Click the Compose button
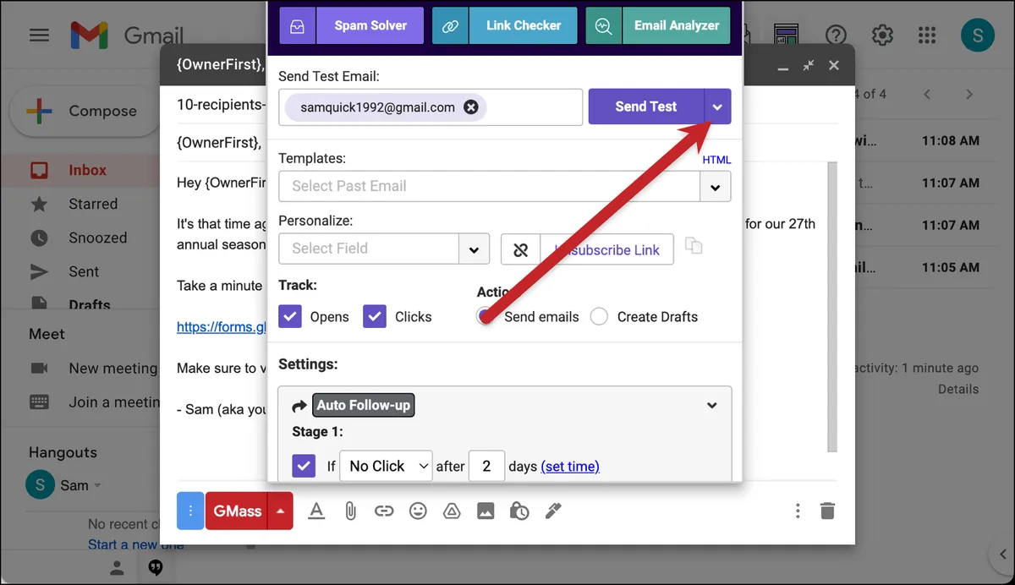This screenshot has height=585, width=1015. (85, 111)
